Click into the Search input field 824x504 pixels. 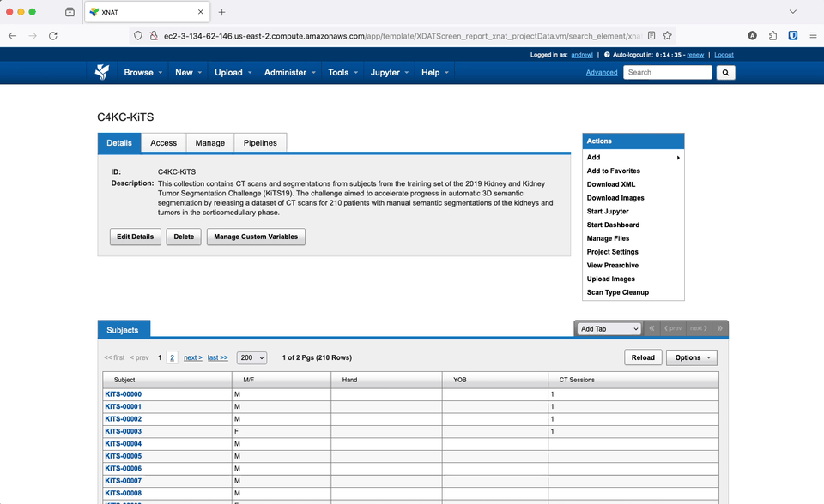click(x=667, y=73)
